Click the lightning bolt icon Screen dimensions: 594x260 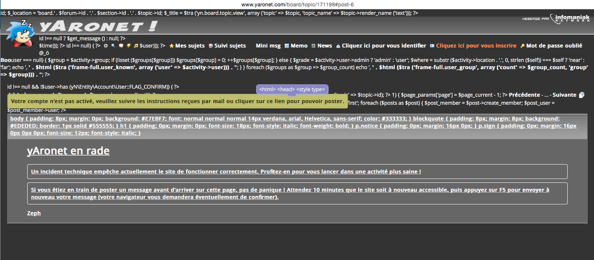click(128, 46)
